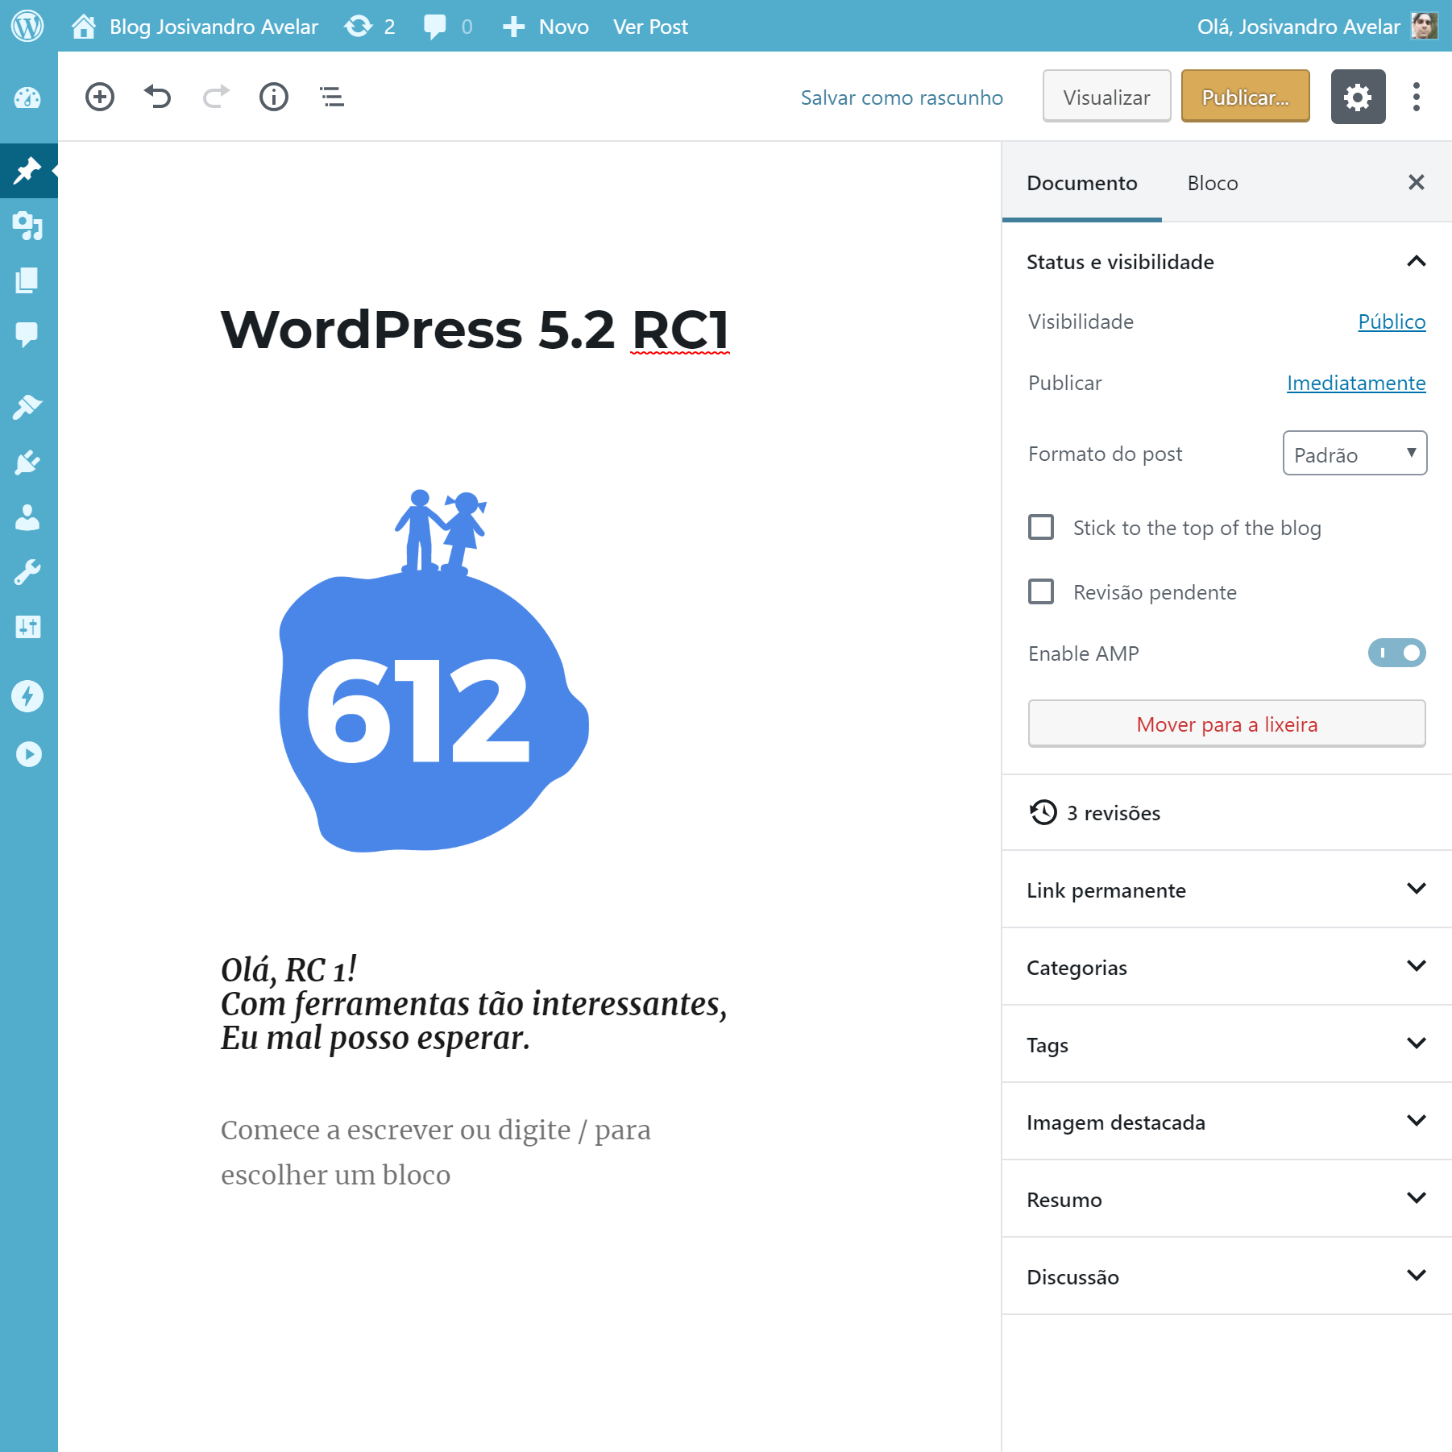Click the collapse menu play icon in sidebar
The height and width of the screenshot is (1452, 1452).
(x=28, y=754)
